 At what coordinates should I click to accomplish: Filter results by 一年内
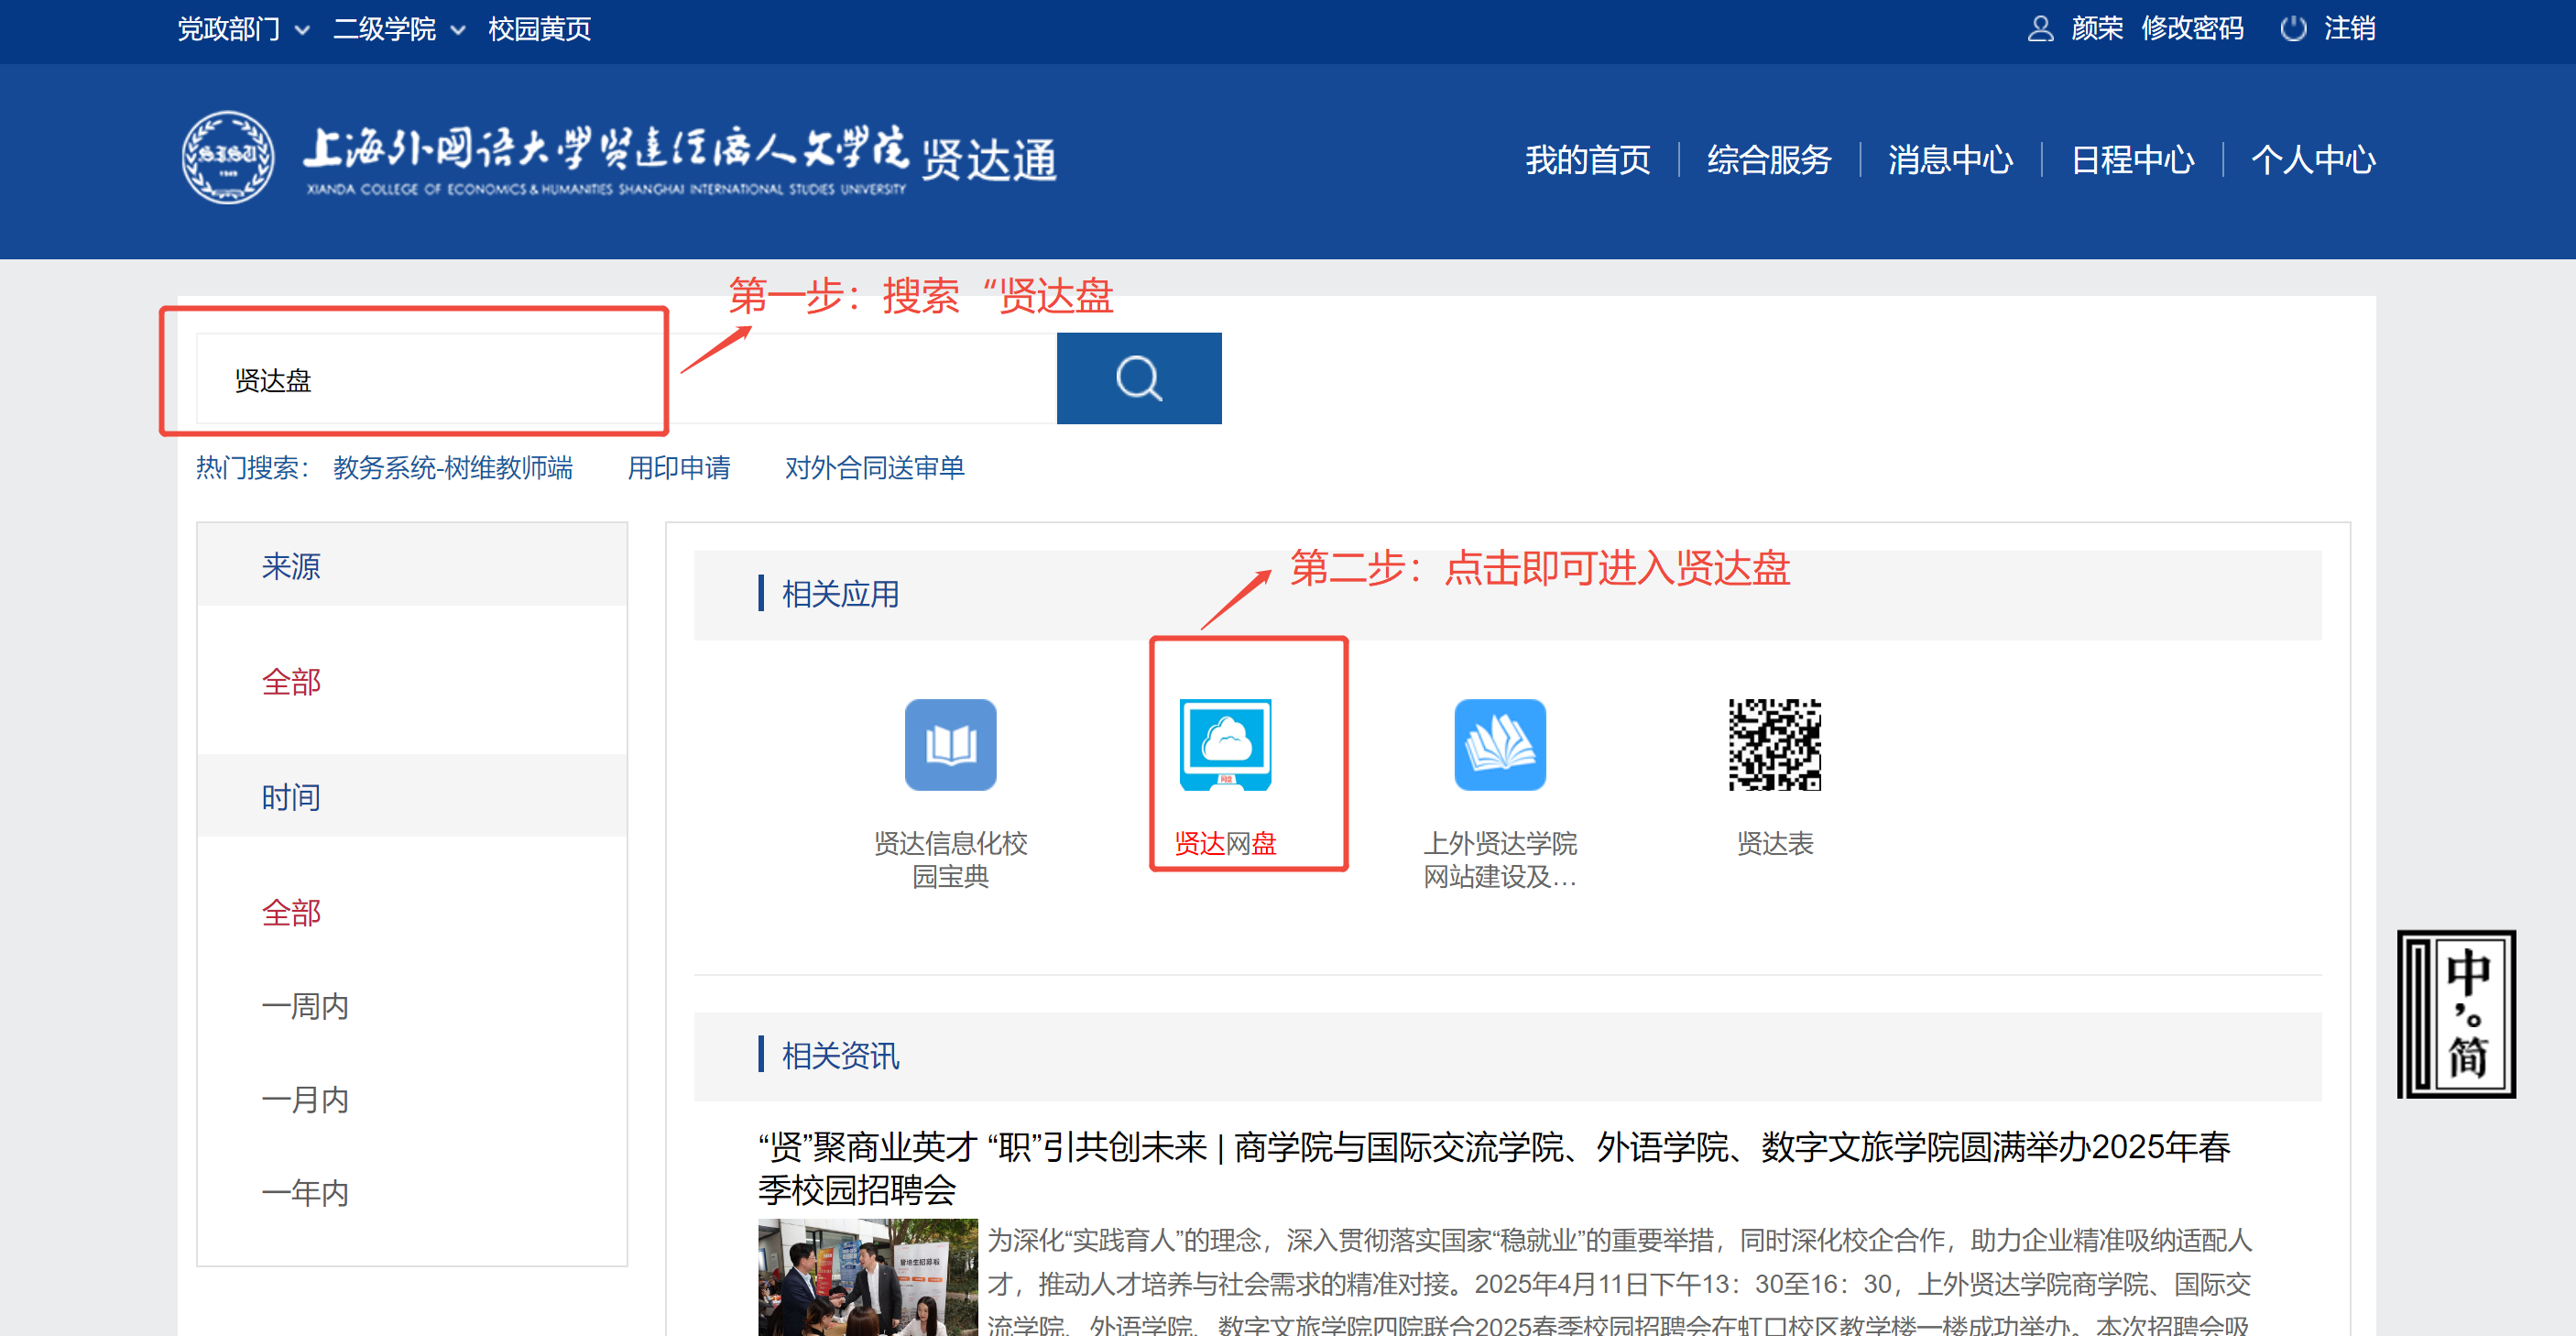click(305, 1193)
